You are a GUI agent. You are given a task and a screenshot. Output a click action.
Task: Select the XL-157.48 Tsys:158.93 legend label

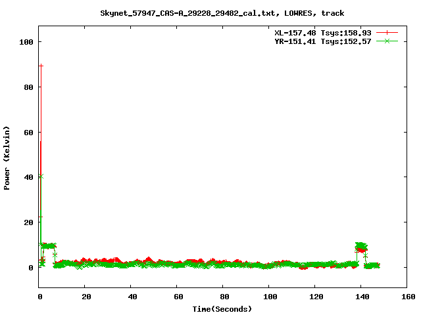323,33
